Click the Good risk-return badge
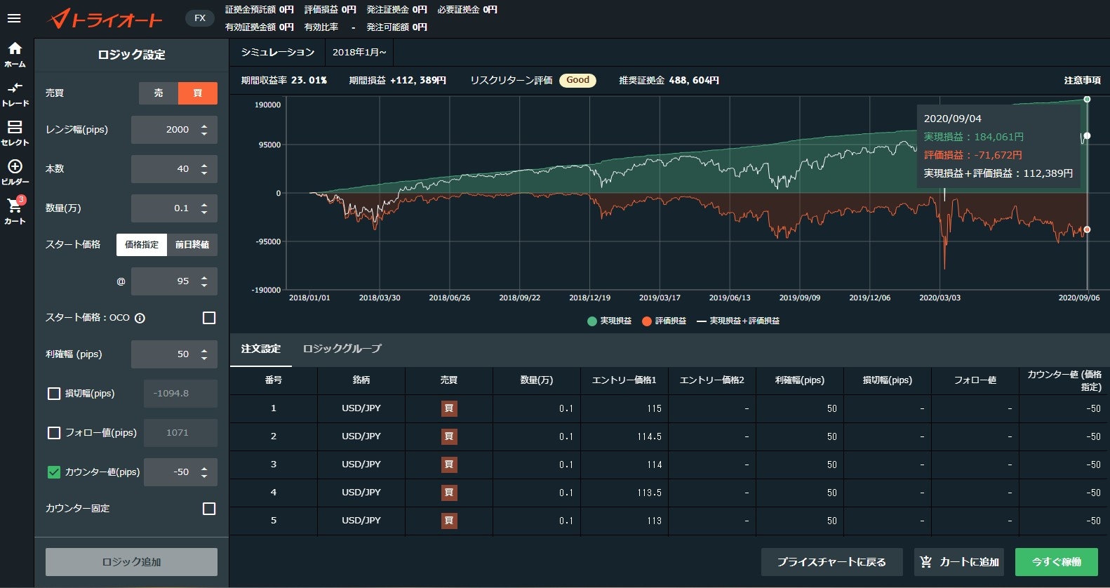The image size is (1110, 588). pyautogui.click(x=577, y=81)
